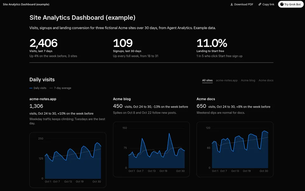Click the chain icon beside Copy link
Screen dimensions: 305x191
coord(260,4)
